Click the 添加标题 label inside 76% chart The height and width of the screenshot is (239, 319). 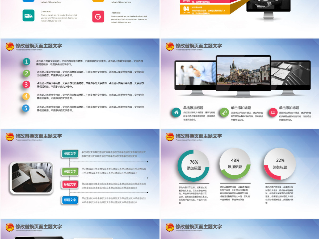[x=194, y=168]
